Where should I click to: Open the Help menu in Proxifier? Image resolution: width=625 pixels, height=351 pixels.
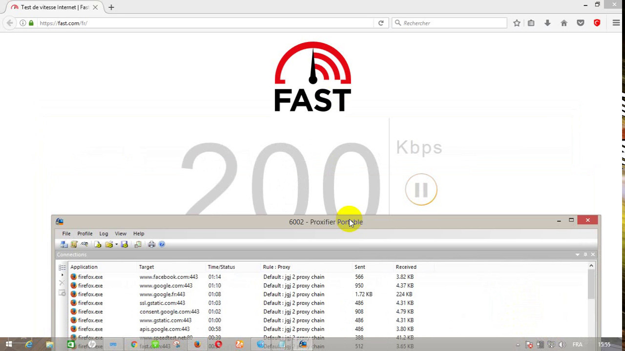pos(139,234)
